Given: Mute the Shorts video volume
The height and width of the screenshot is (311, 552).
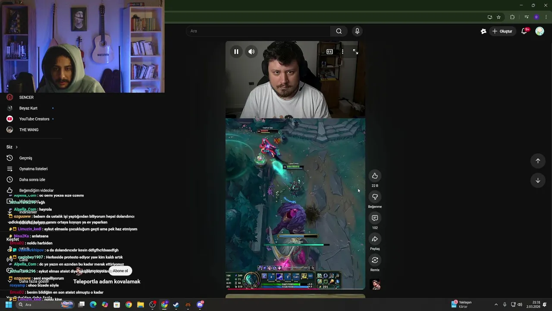Looking at the screenshot, I should click(x=251, y=51).
